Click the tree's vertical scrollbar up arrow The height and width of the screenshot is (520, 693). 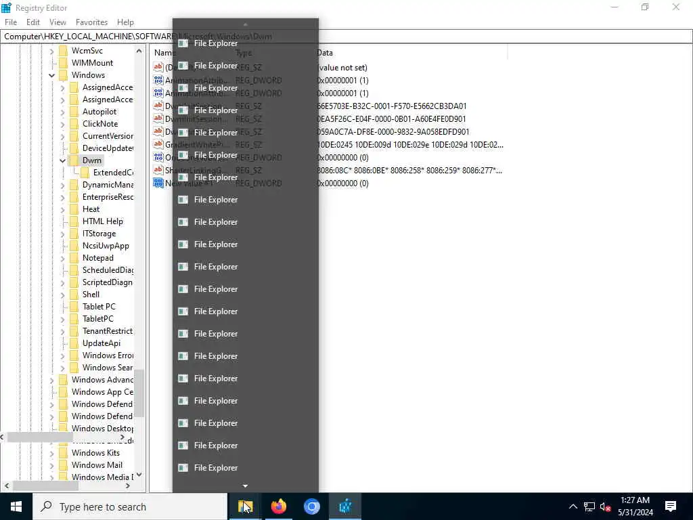[x=139, y=51]
